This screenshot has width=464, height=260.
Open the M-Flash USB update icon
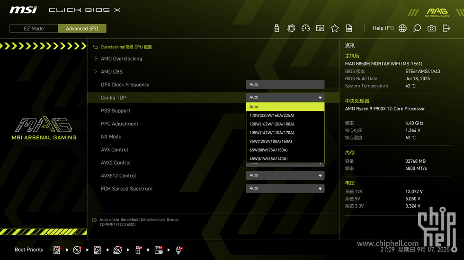[x=277, y=28]
